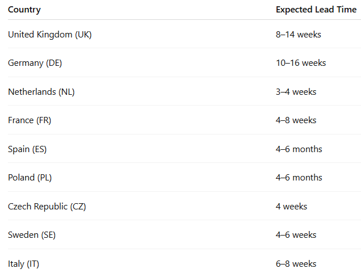Select the United Kingdom (UK) cell
The height and width of the screenshot is (273, 361).
click(50, 35)
